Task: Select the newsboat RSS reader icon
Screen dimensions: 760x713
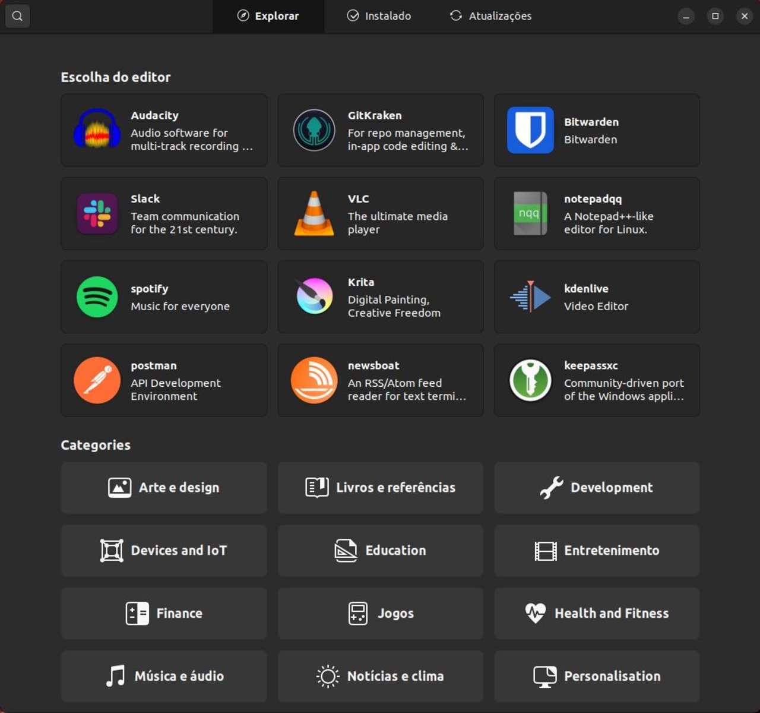Action: click(314, 380)
